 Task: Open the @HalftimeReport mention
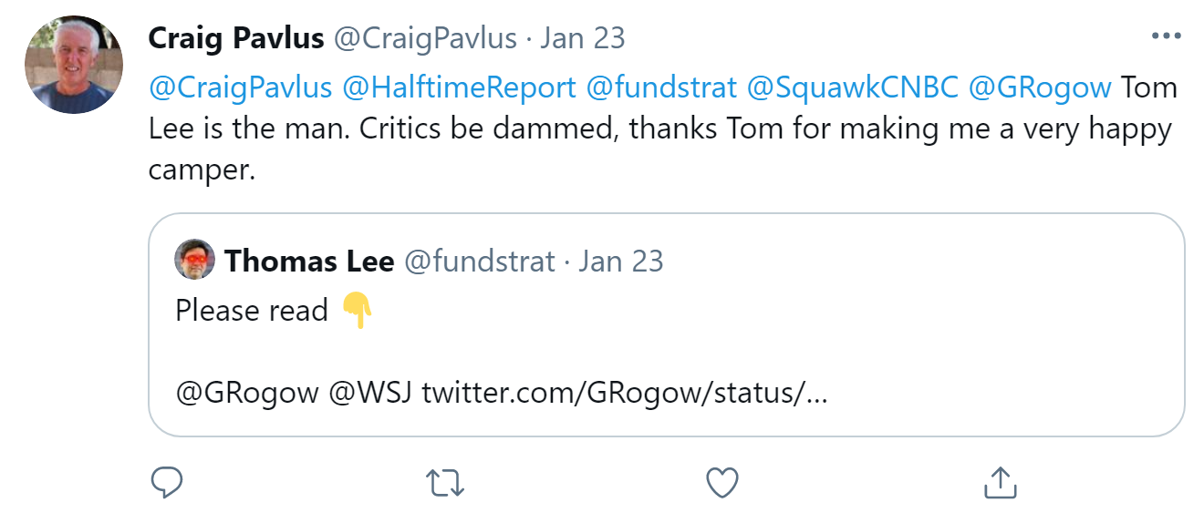(460, 87)
